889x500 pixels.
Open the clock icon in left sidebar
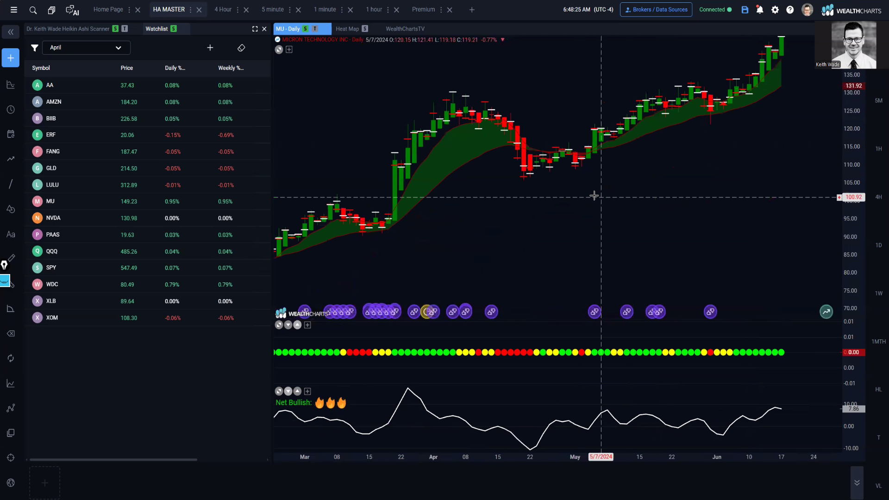[11, 110]
